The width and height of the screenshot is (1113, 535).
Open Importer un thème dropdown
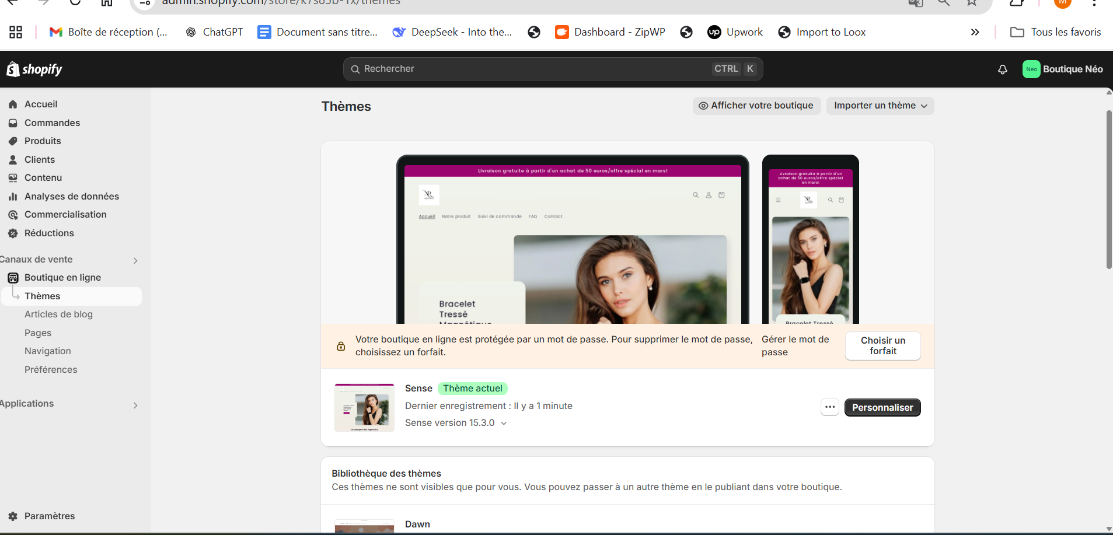click(x=880, y=106)
